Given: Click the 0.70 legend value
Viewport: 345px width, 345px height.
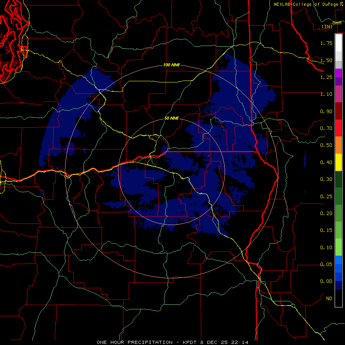Looking at the screenshot, I should point(326,128).
